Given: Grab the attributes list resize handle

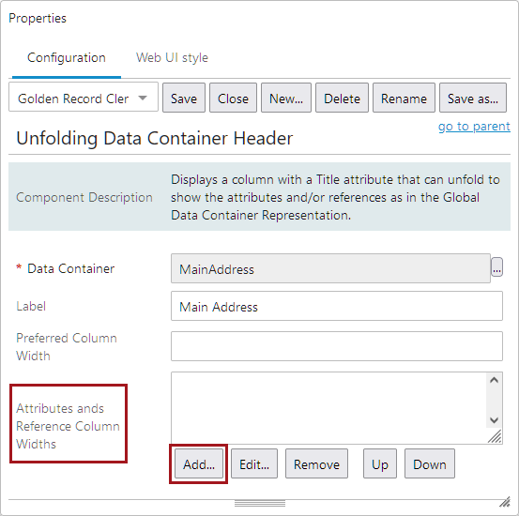Looking at the screenshot, I should [495, 436].
